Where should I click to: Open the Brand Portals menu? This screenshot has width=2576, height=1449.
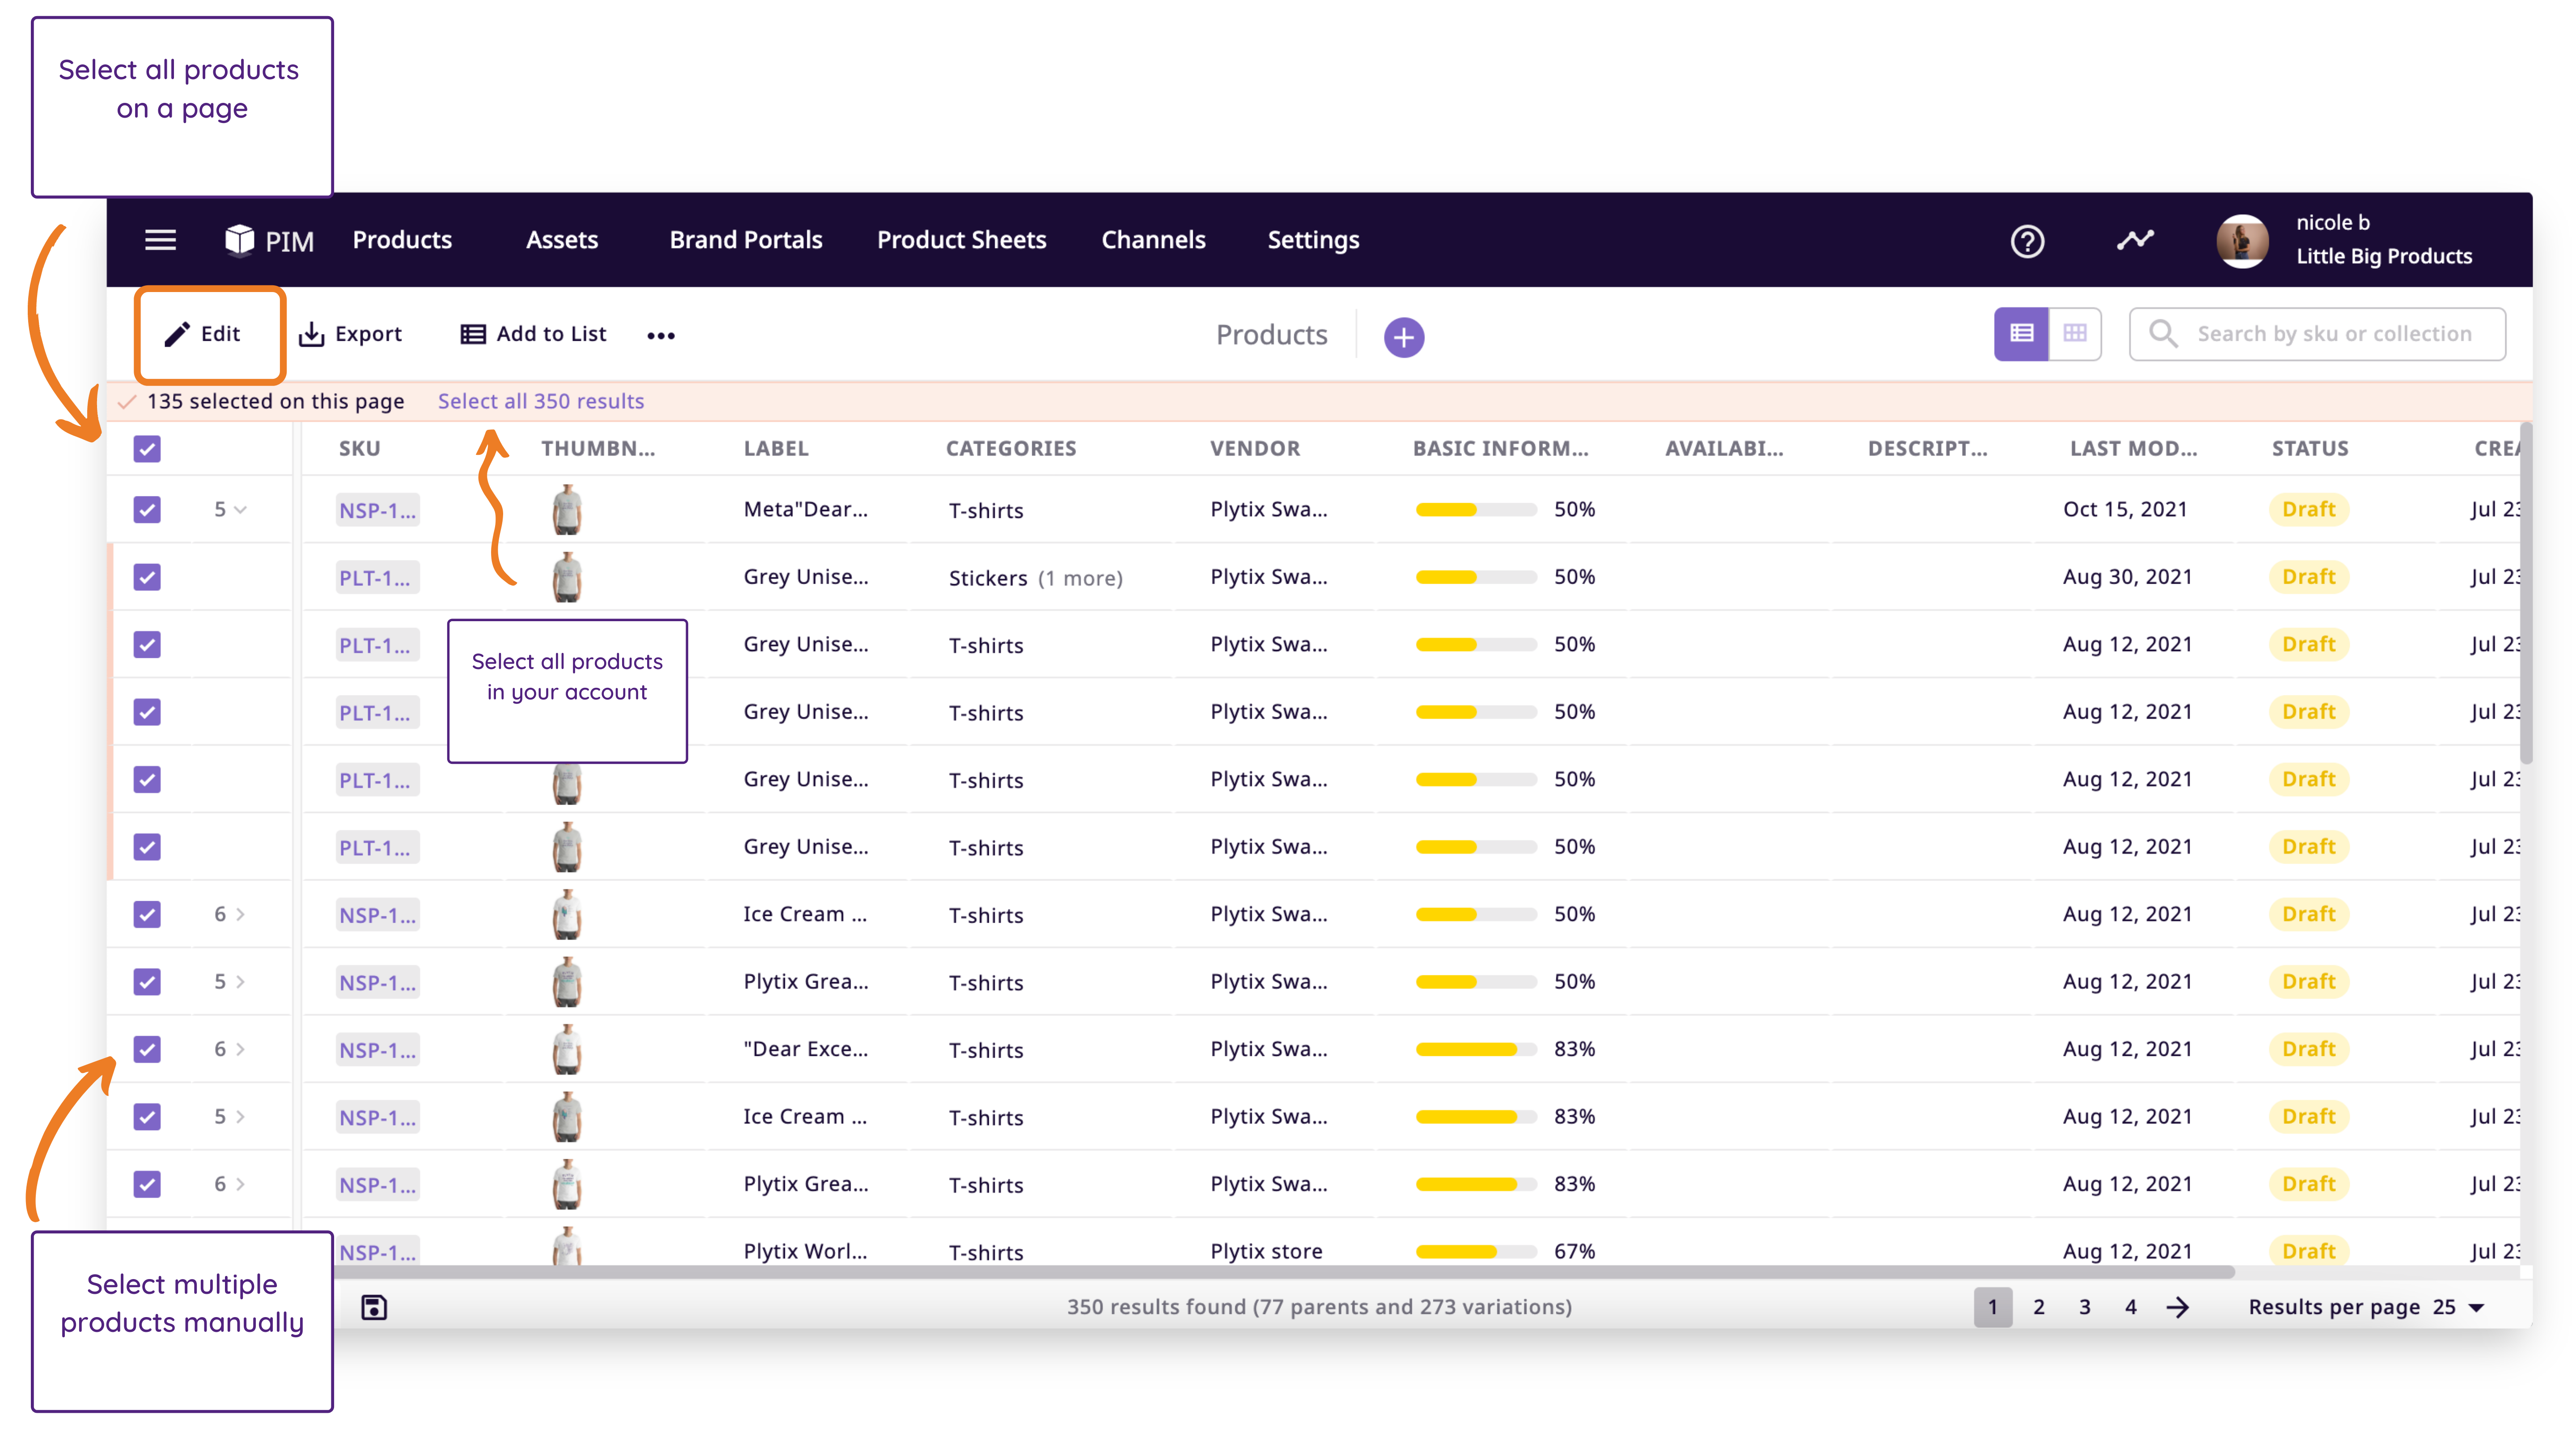click(746, 240)
